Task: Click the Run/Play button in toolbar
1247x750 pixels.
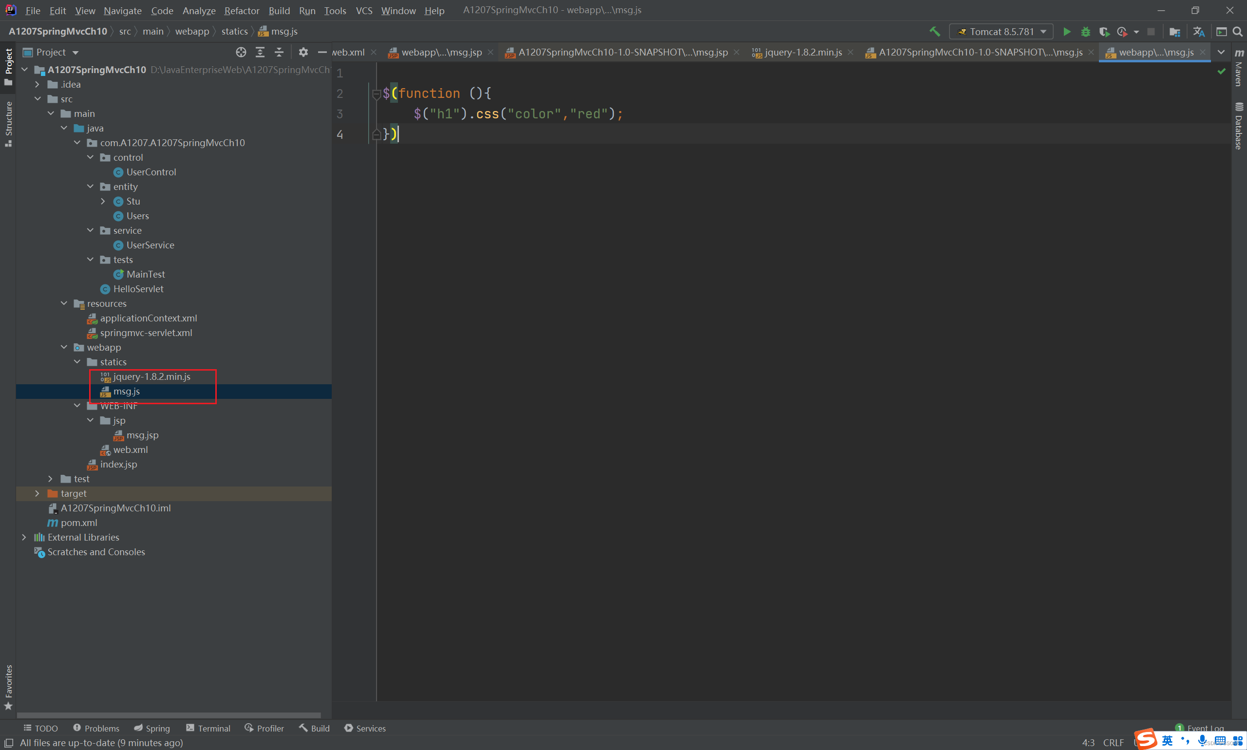Action: tap(1065, 31)
